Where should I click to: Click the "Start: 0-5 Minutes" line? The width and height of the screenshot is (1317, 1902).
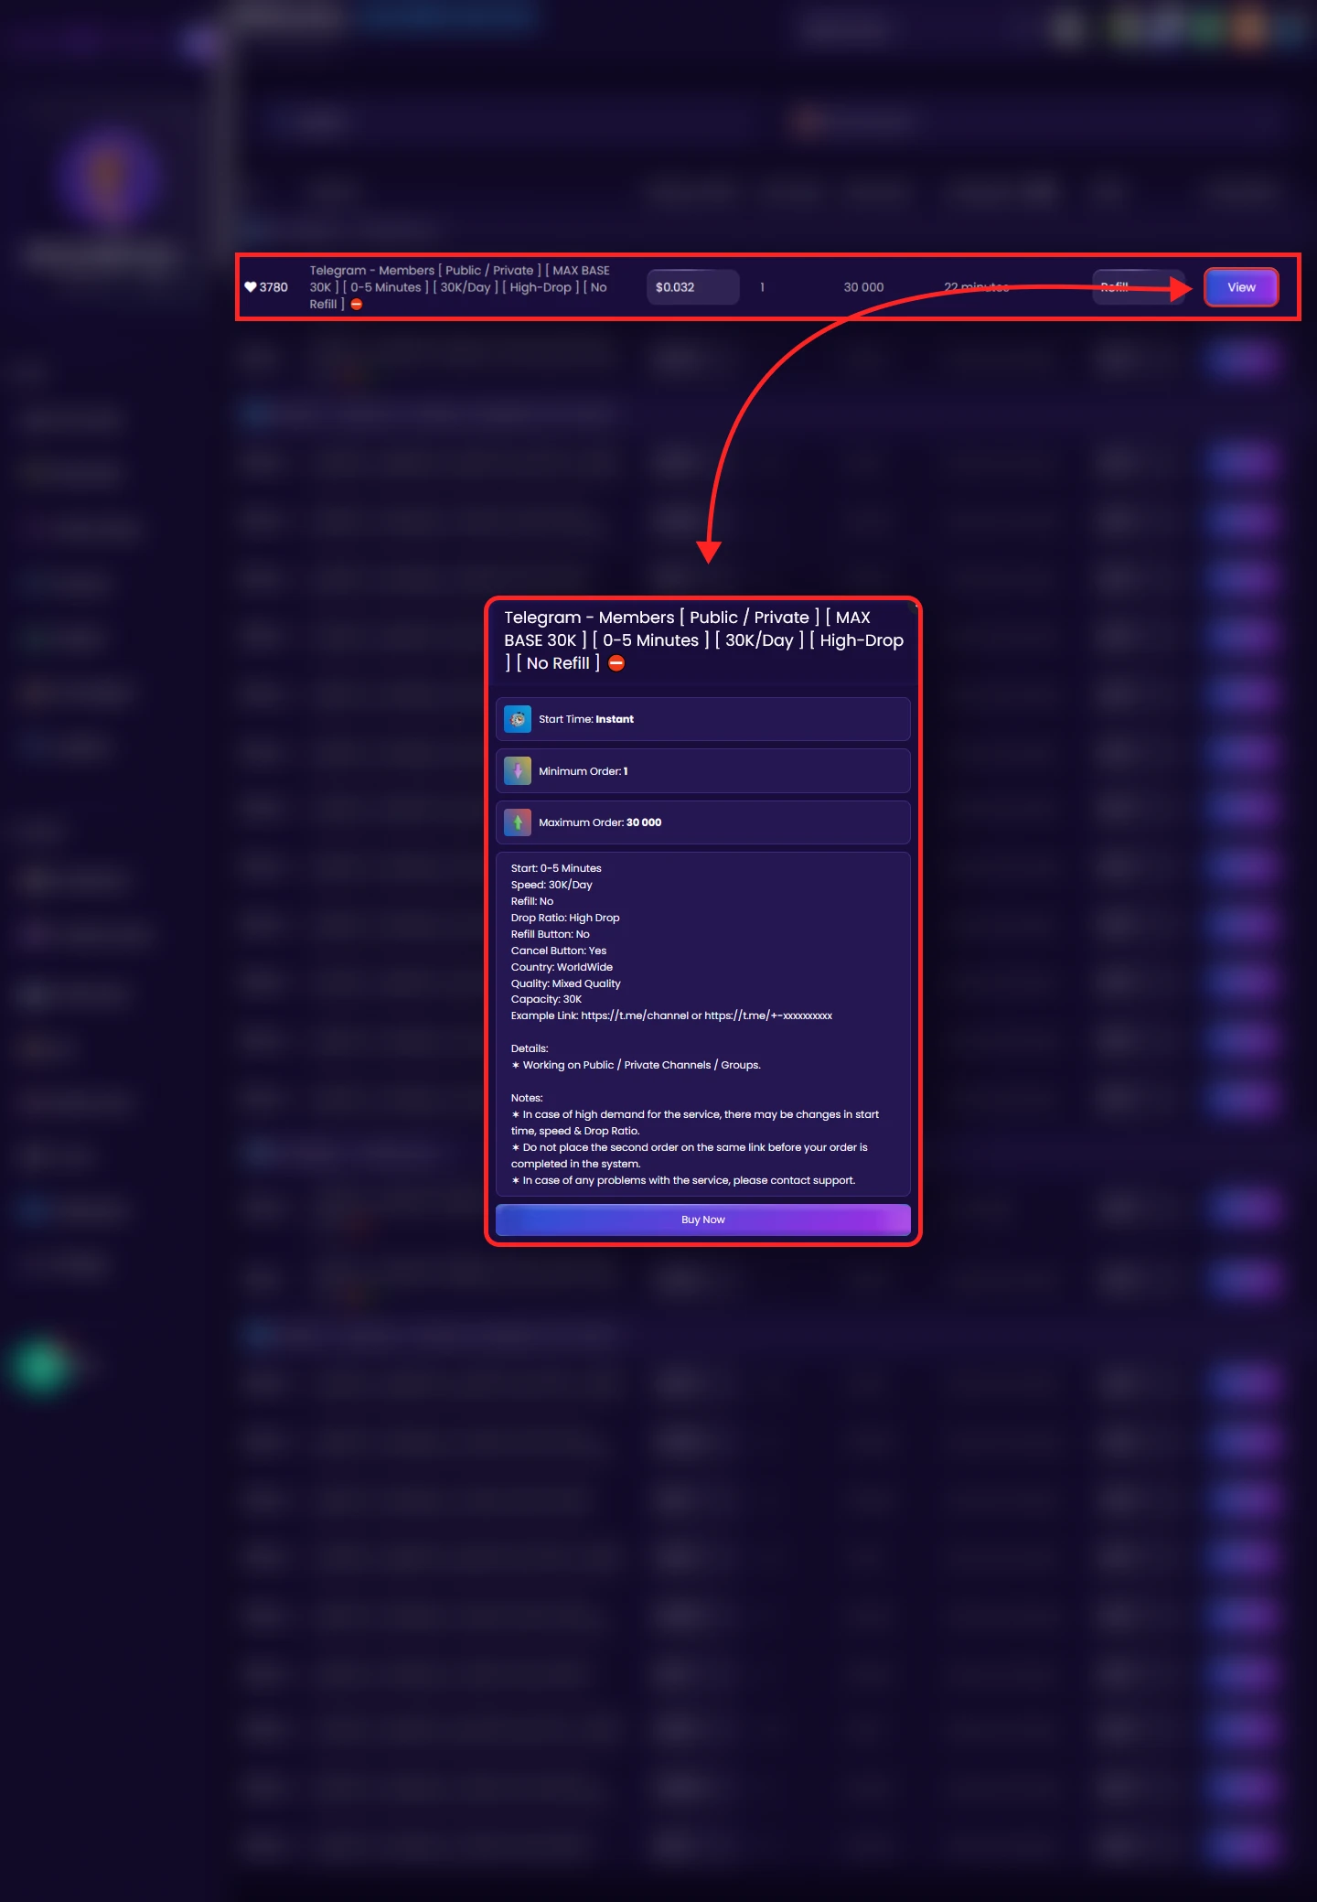pyautogui.click(x=556, y=868)
